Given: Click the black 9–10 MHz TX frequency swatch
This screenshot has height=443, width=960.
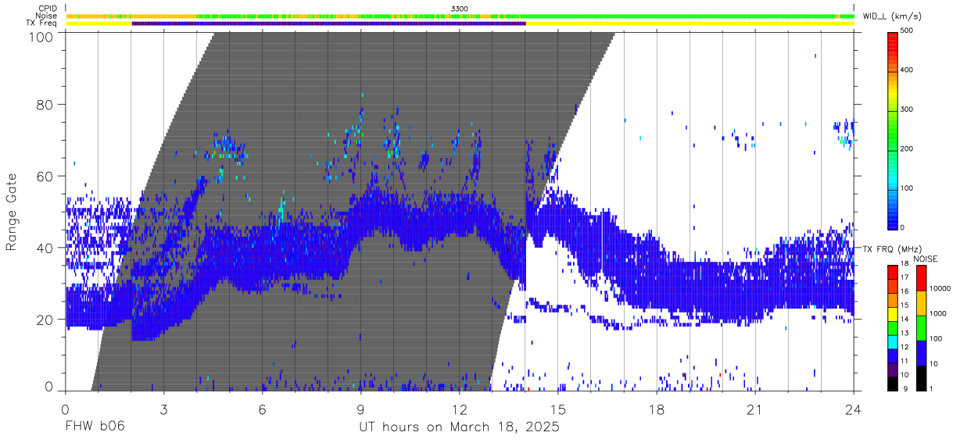Looking at the screenshot, I should coord(893,383).
